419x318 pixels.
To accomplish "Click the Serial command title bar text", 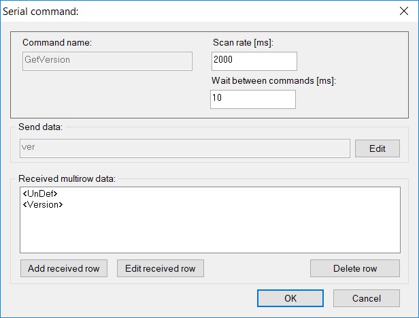I will click(x=41, y=12).
